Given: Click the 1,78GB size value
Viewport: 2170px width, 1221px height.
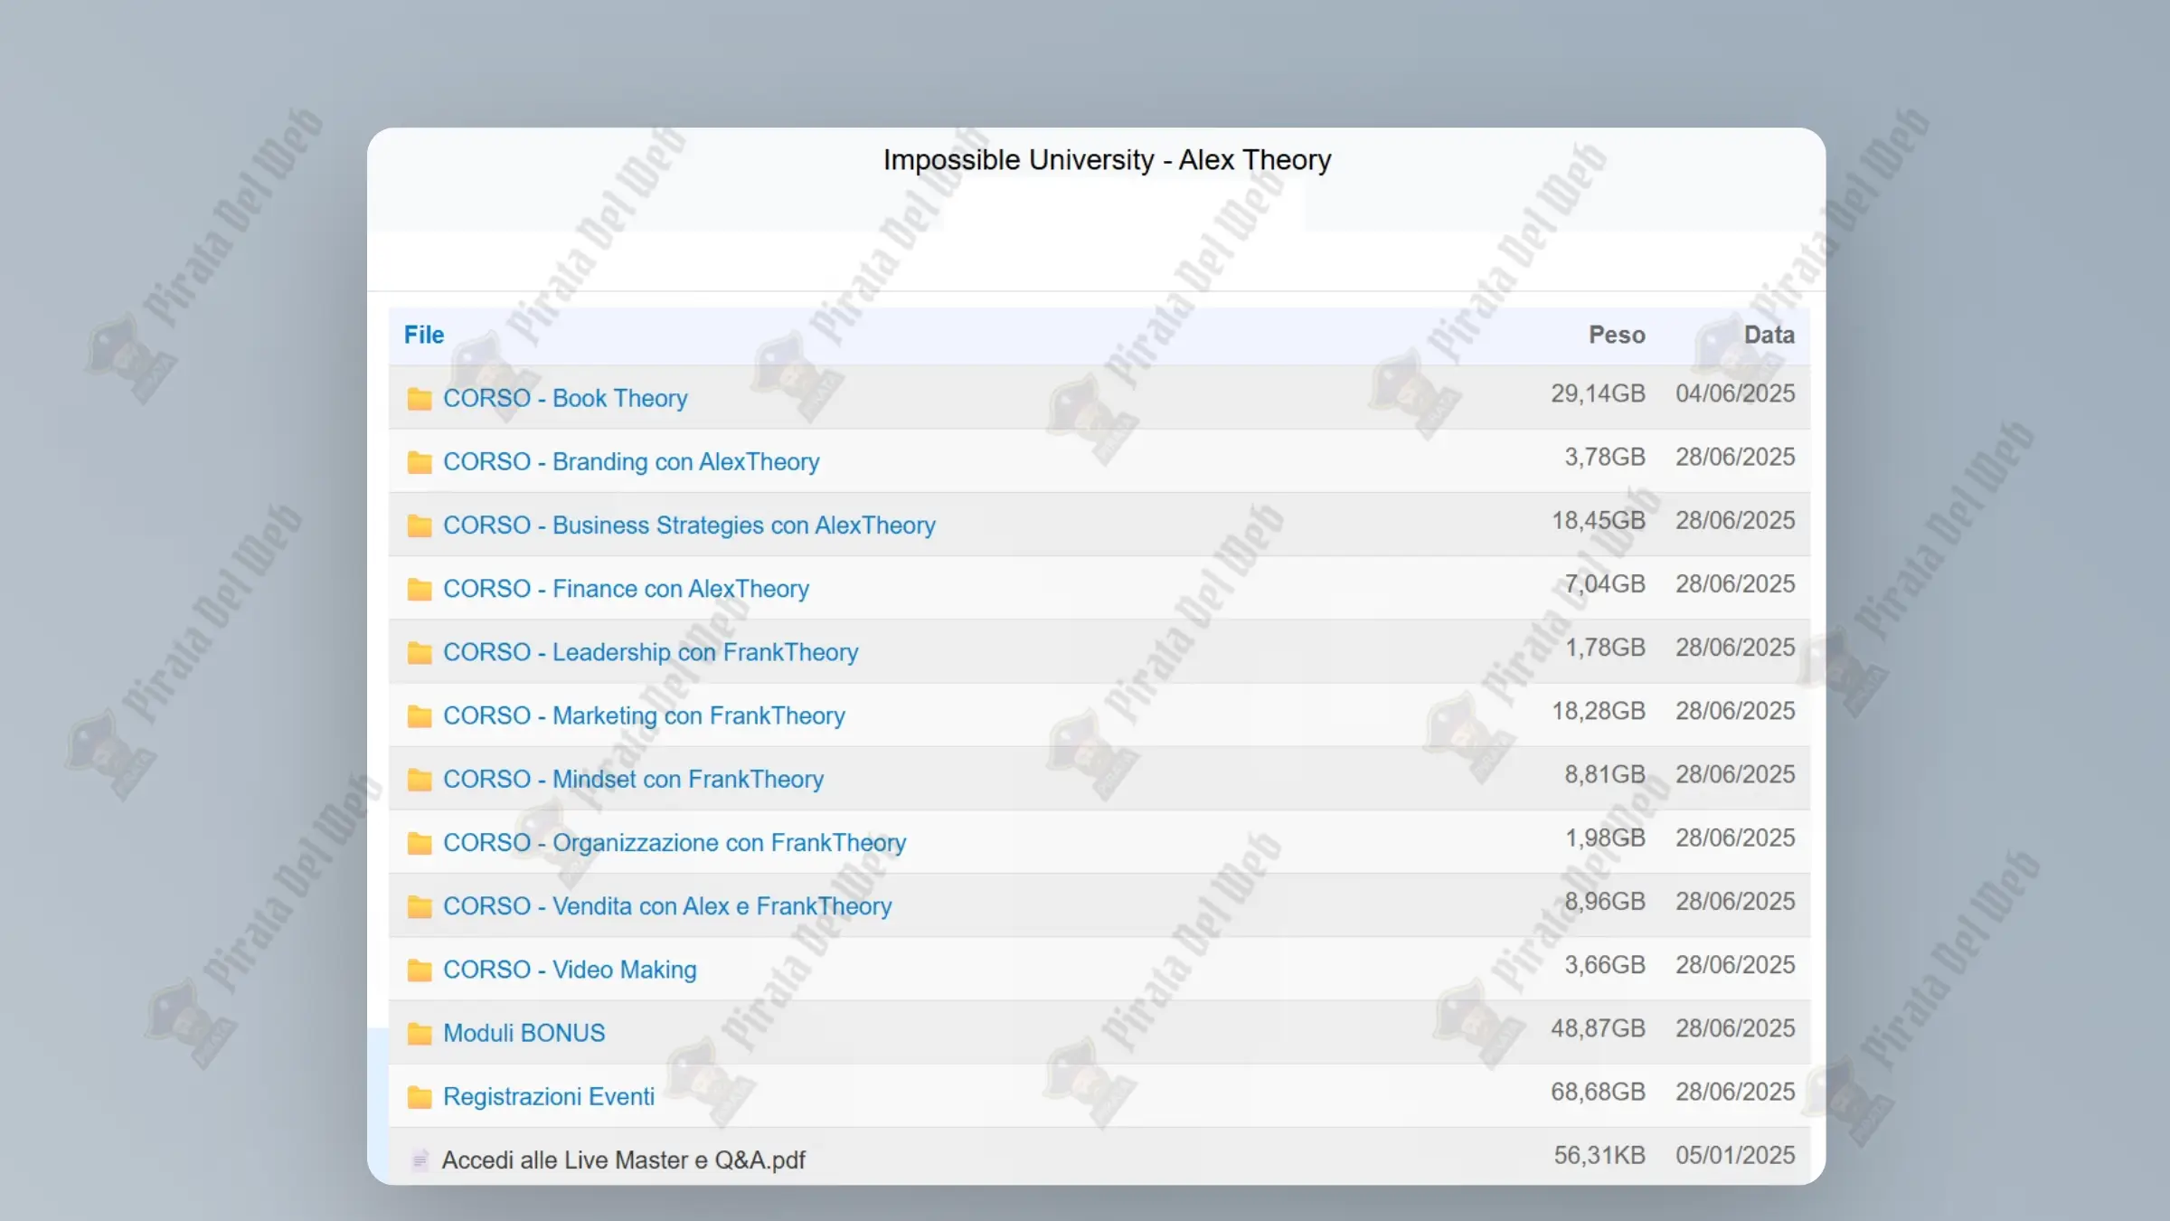Looking at the screenshot, I should [x=1605, y=648].
